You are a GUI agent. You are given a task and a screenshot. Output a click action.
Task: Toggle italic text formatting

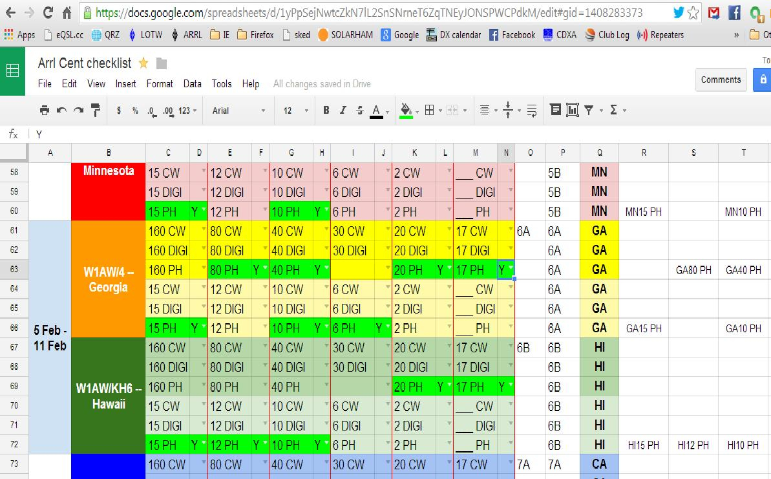(343, 111)
